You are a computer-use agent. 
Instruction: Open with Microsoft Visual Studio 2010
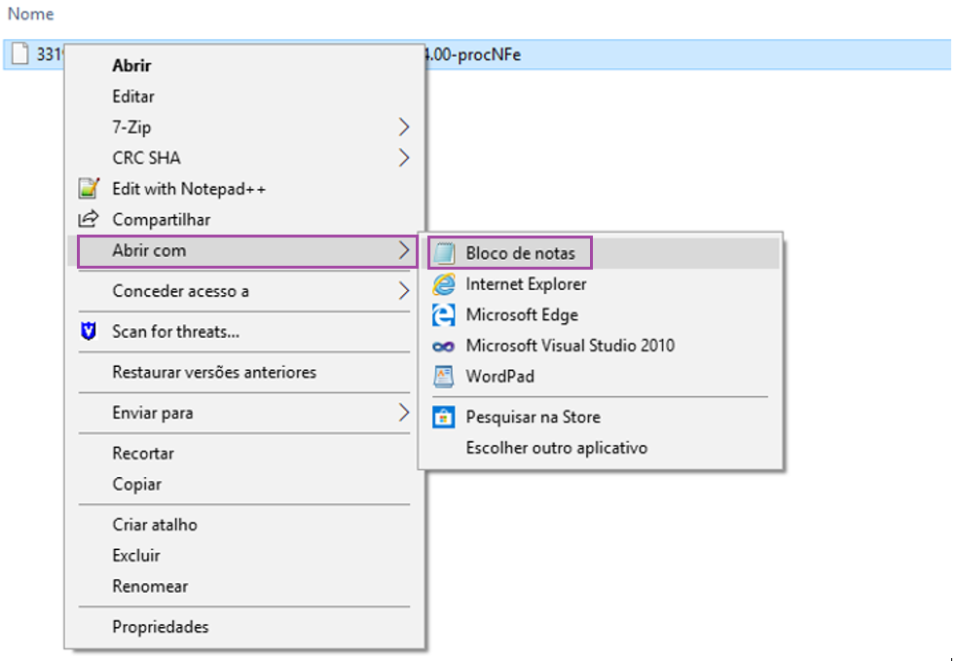click(x=601, y=346)
